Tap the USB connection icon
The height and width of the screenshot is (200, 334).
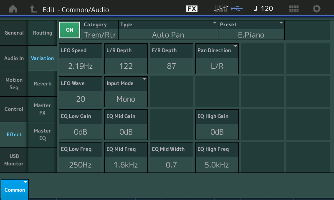[236, 9]
